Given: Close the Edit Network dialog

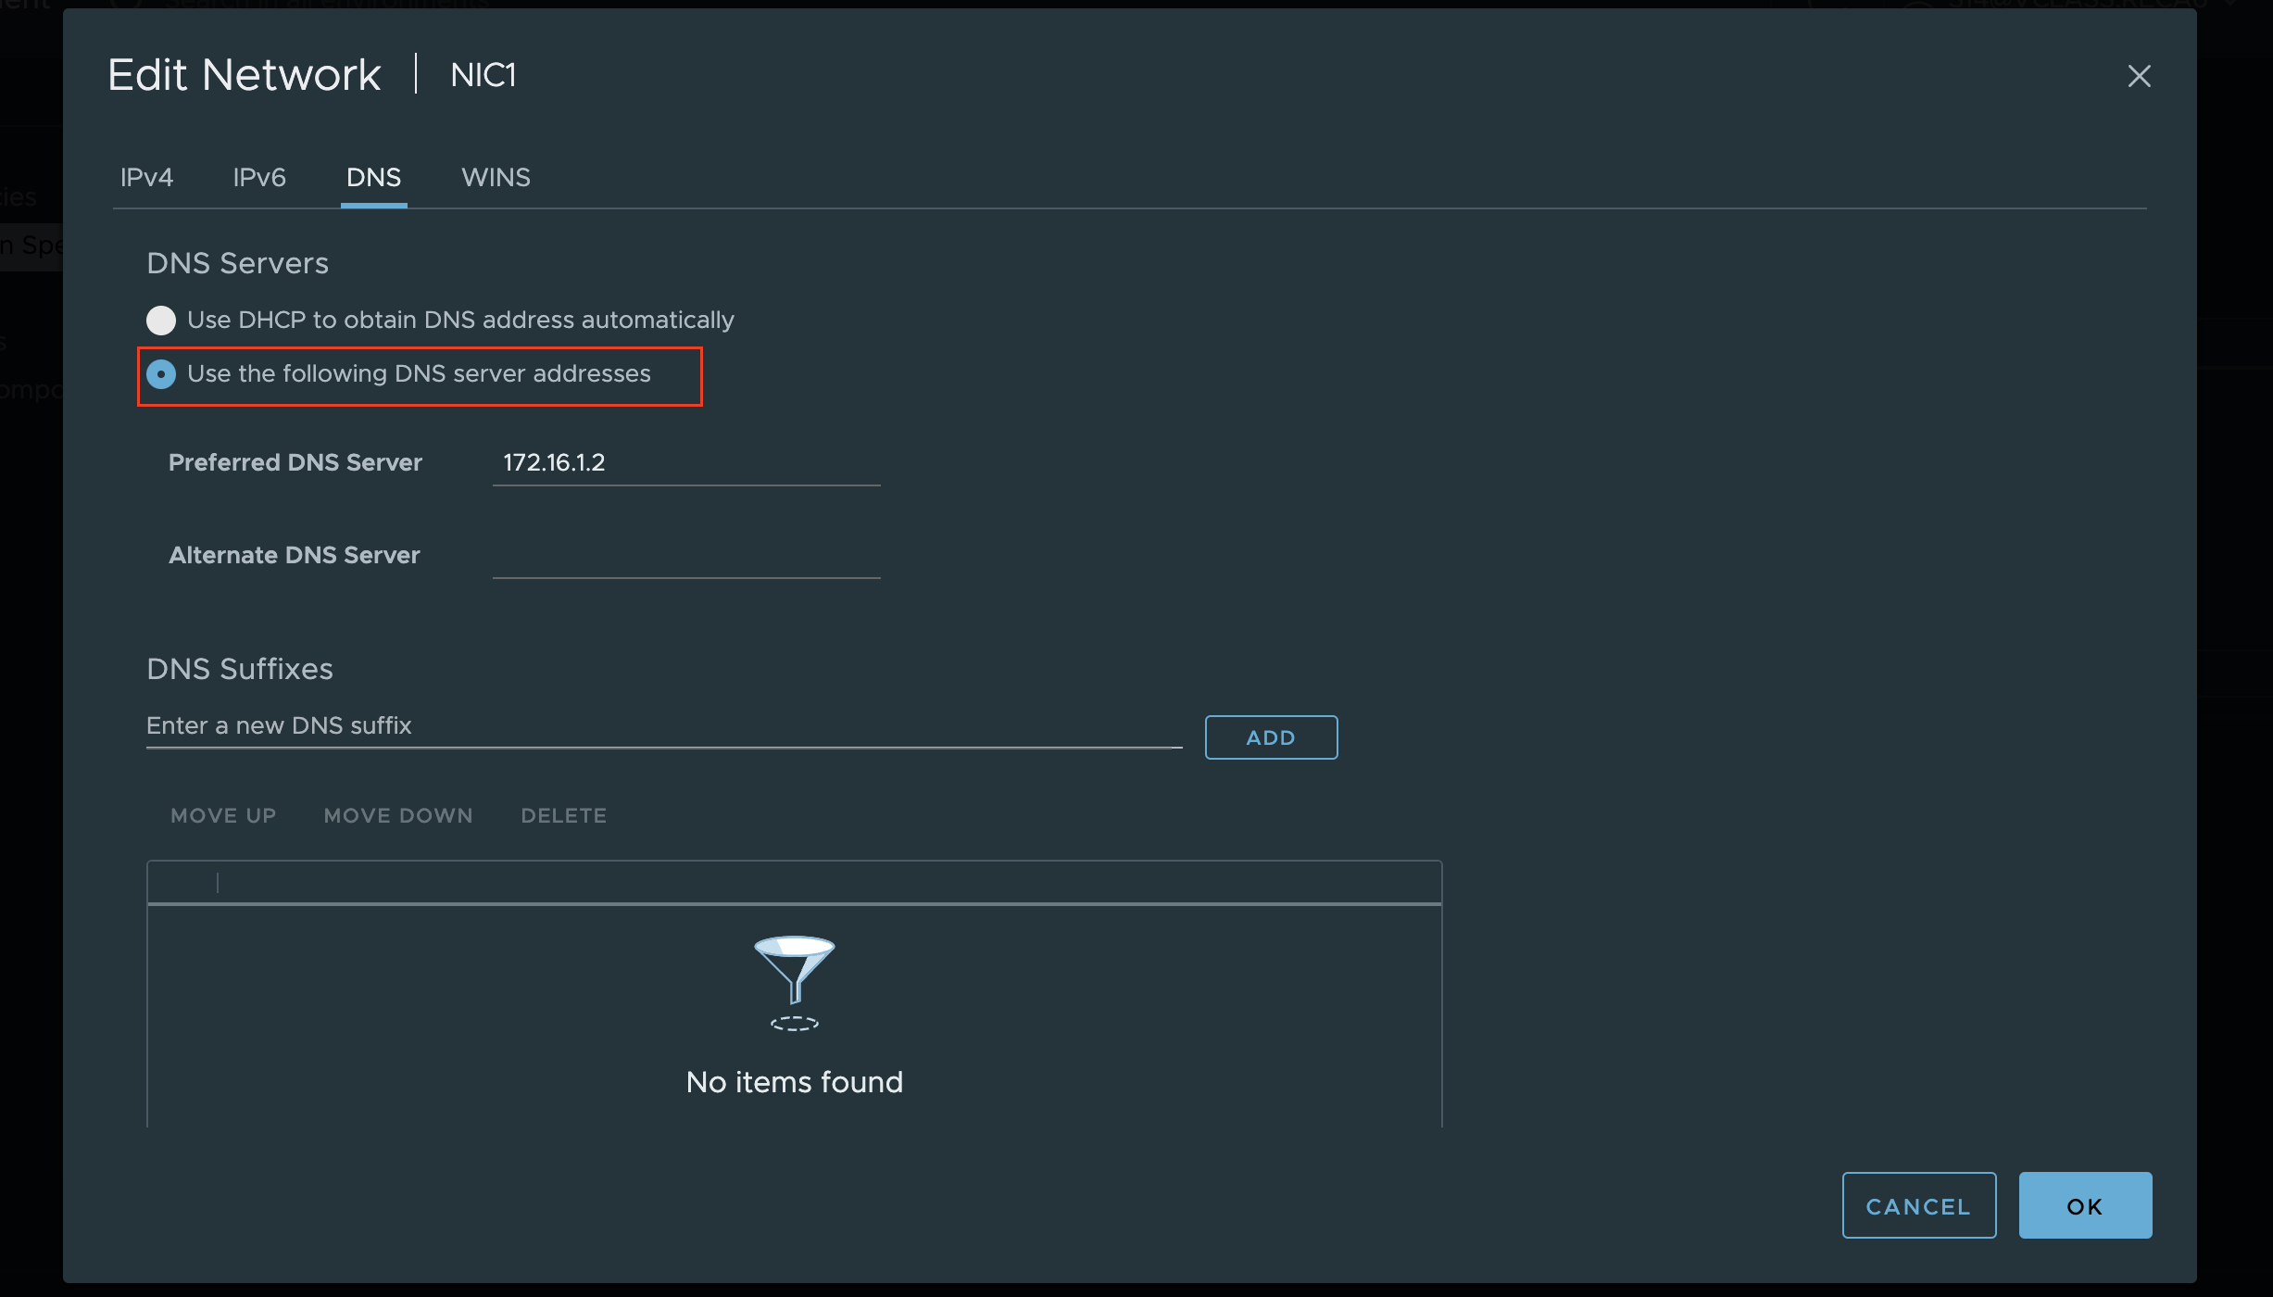Looking at the screenshot, I should coord(2139,76).
